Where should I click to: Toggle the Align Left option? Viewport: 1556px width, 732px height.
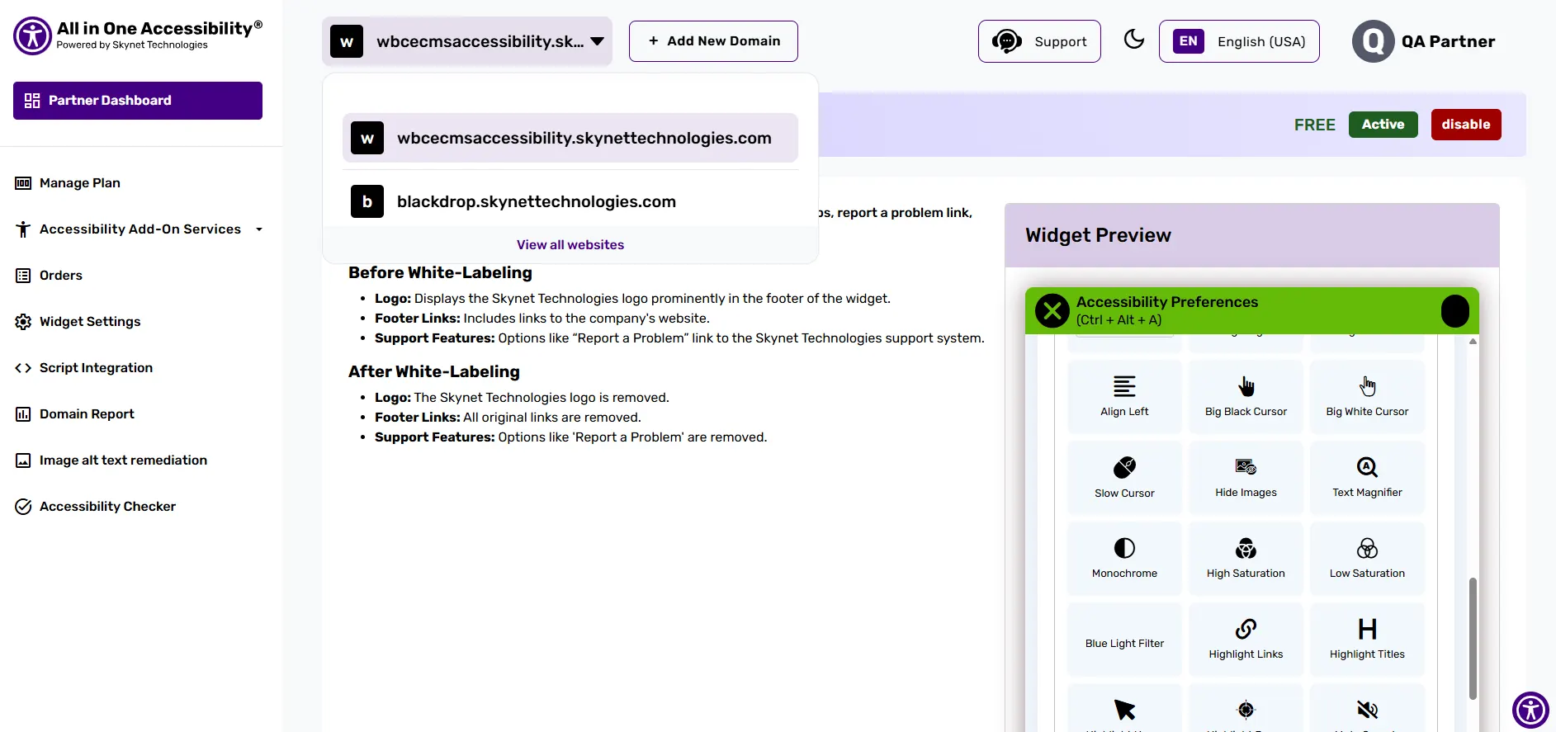click(1124, 397)
